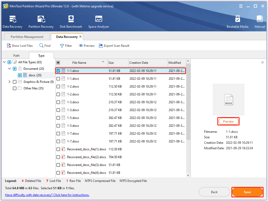The image size is (268, 201).
Task: Click the Recovered_docx_file(3).docx raw file icon
Action: pos(63,165)
